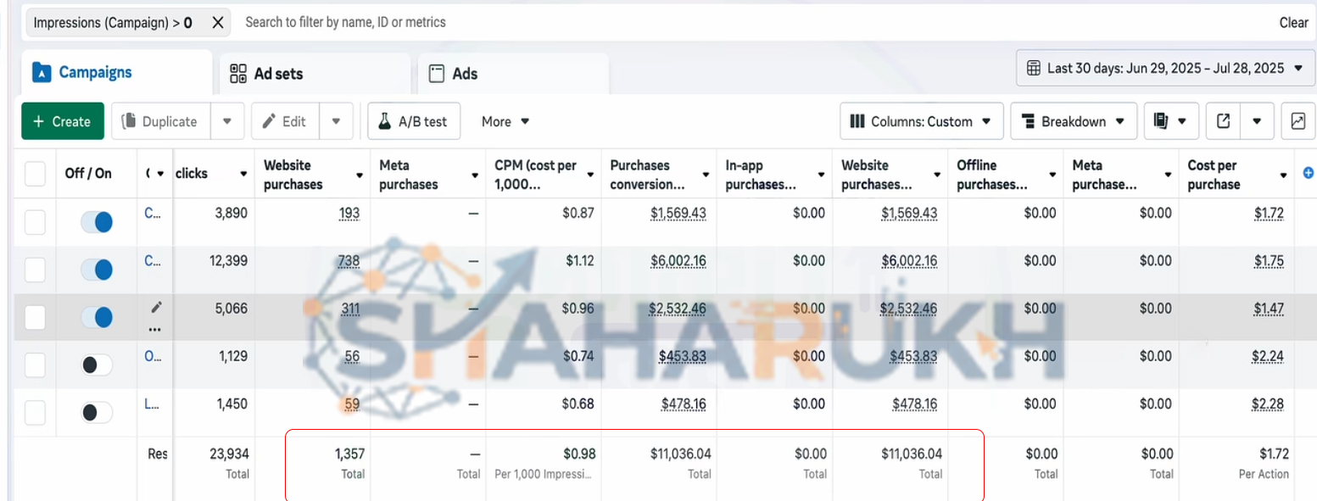Switch to the Ad sets tab

coord(267,74)
